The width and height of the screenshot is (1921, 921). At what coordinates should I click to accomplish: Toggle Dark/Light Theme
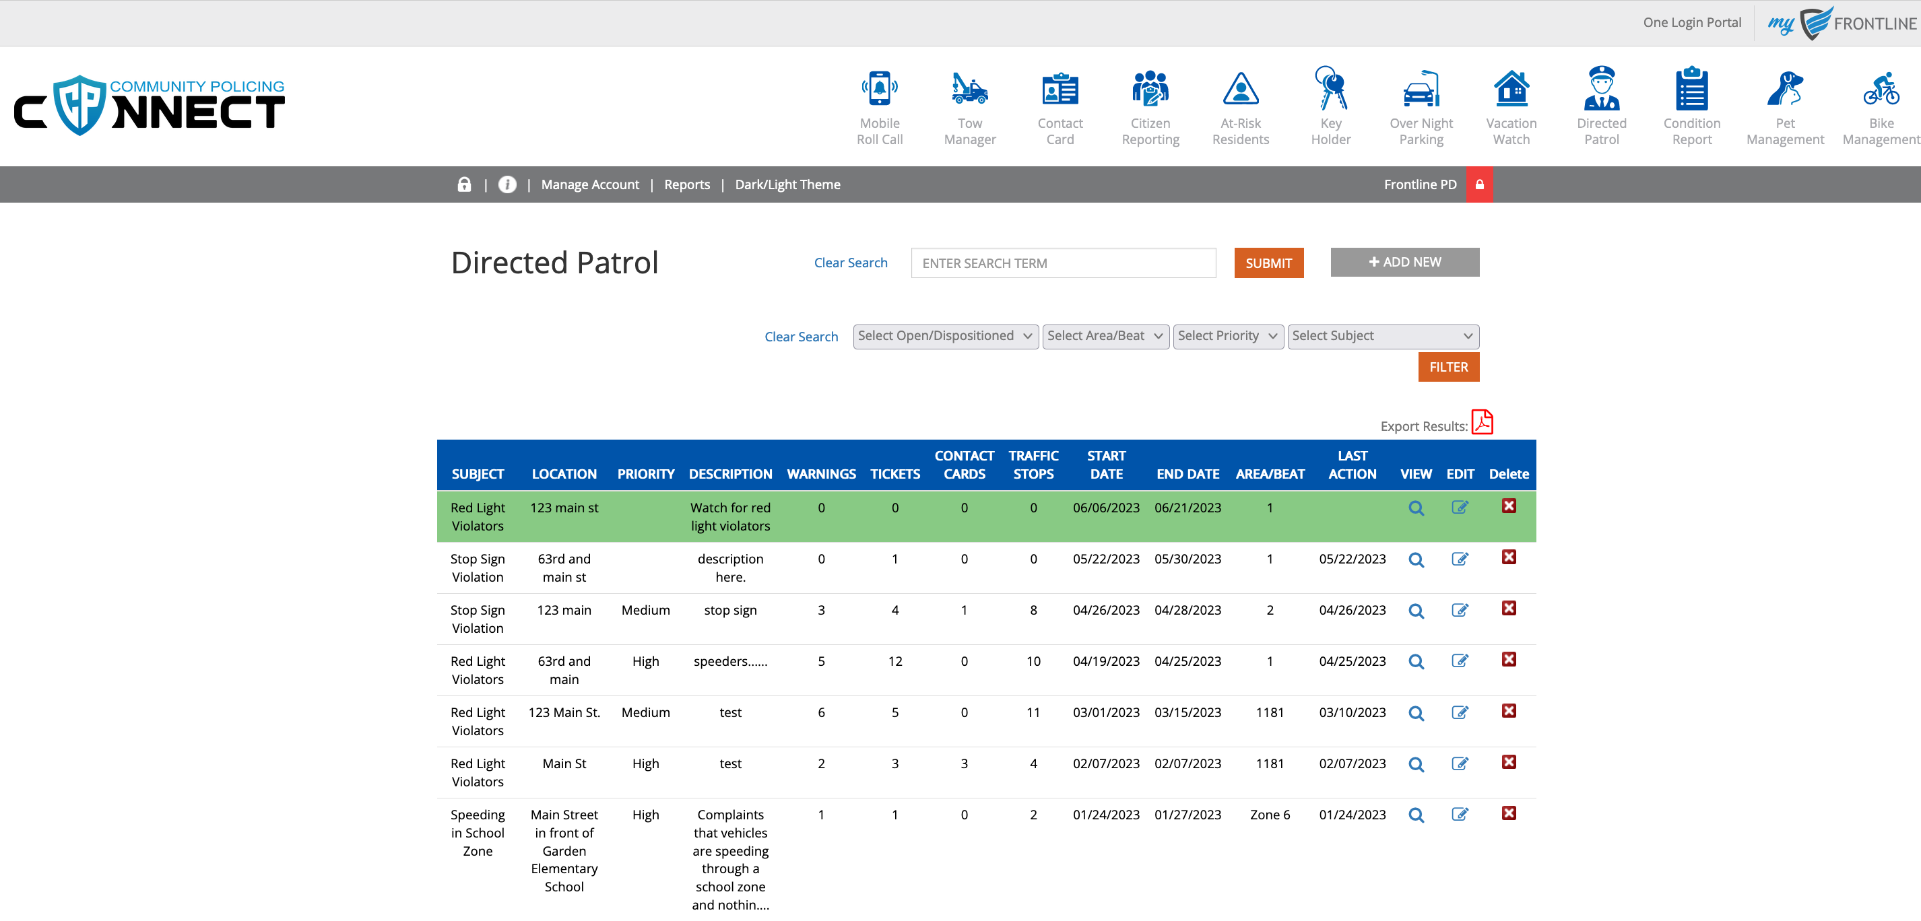tap(787, 184)
